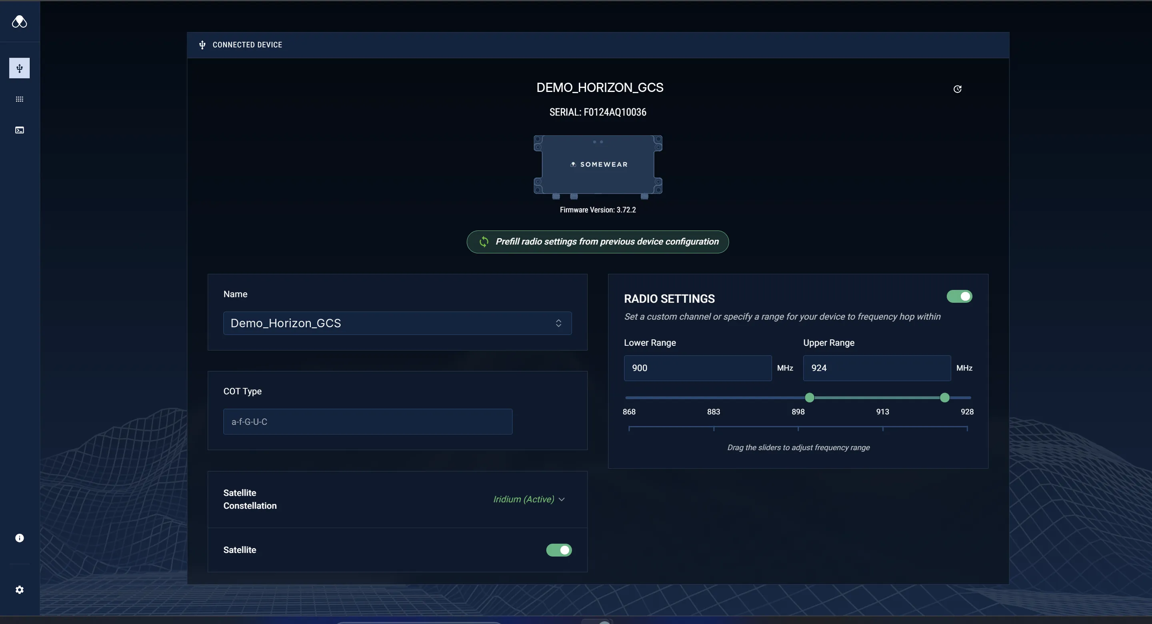The height and width of the screenshot is (624, 1152).
Task: Click the green sync icon in the prefill button
Action: pos(484,242)
